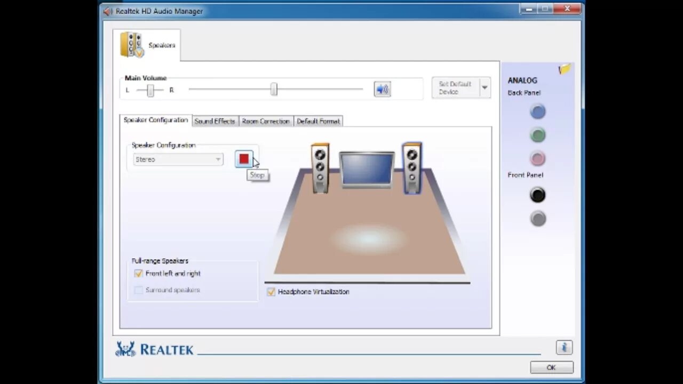Open the Stereo speaker configuration dropdown

click(178, 159)
